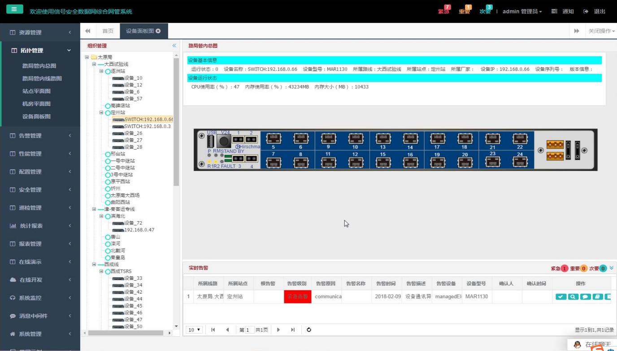Image resolution: width=617 pixels, height=351 pixels.
Task: Click the magnifier alarm detail button
Action: (x=573, y=296)
